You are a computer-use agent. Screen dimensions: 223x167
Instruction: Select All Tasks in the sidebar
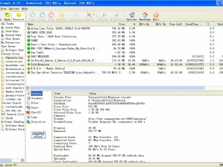click(8, 24)
